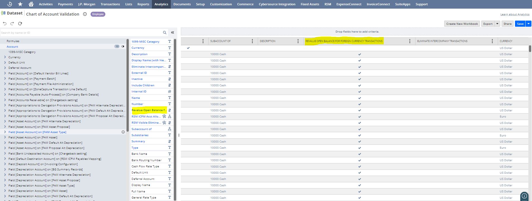Image resolution: width=532 pixels, height=201 pixels.
Task: Open the Transactions menu
Action: tap(110, 4)
